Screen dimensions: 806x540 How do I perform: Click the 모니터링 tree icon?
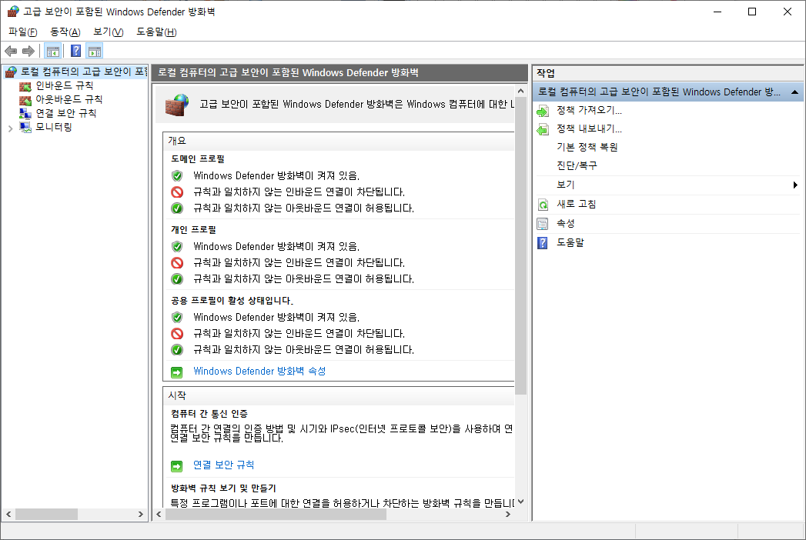[25, 127]
